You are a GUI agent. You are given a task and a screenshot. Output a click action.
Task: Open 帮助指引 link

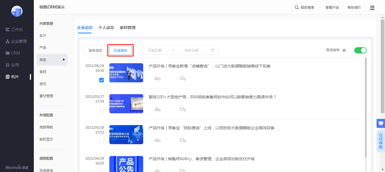(354, 8)
